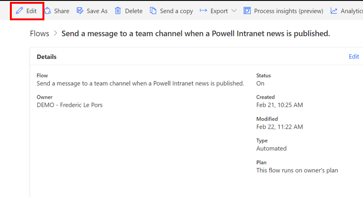Click the Details section heading
Image resolution: width=363 pixels, height=201 pixels.
(x=47, y=57)
